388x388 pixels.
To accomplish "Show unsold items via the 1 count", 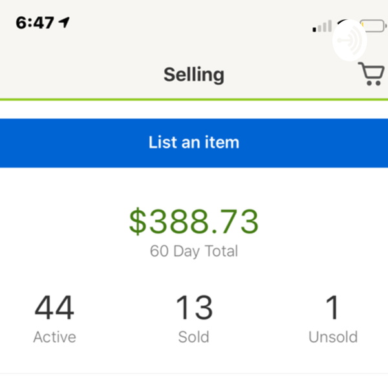I will pos(332,308).
